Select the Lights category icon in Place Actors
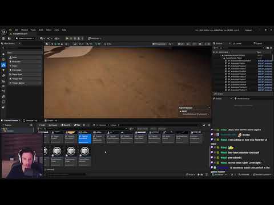This screenshot has width=274, height=205. pos(3,70)
